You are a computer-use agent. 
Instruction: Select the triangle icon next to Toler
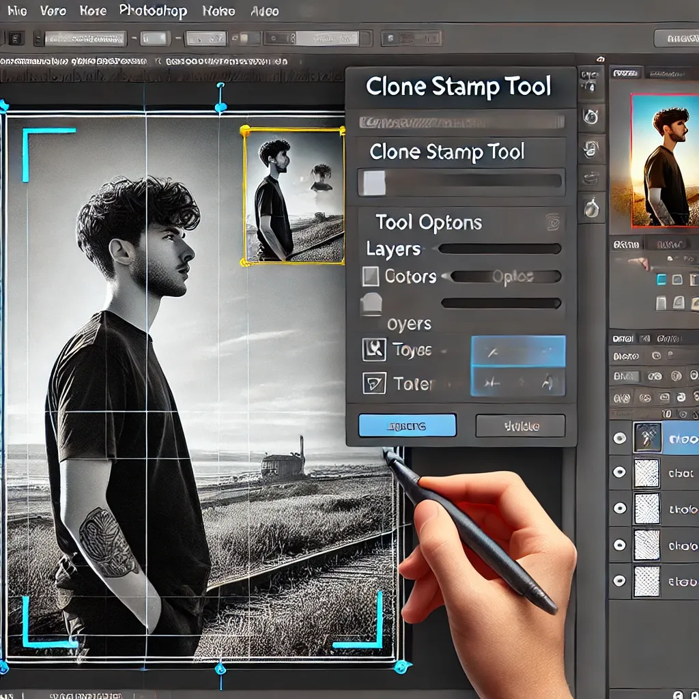373,383
